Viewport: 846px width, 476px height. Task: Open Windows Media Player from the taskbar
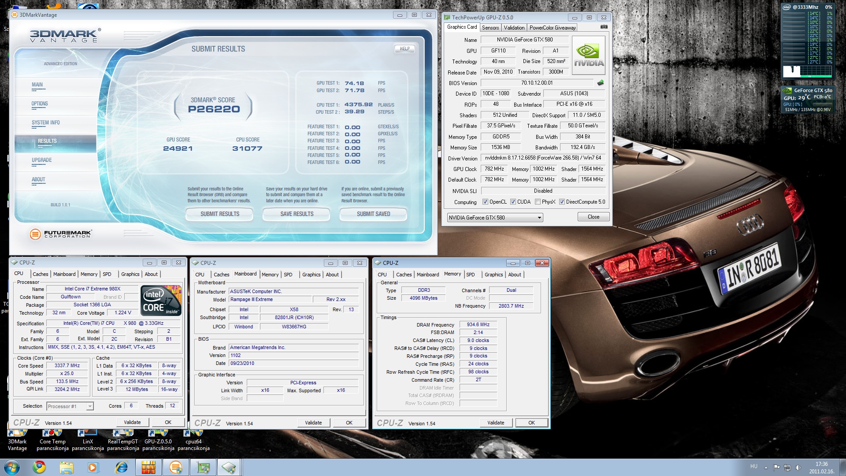tap(93, 467)
